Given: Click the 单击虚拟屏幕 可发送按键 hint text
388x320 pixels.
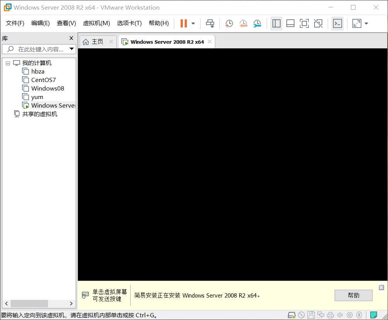Looking at the screenshot, I should click(x=109, y=295).
